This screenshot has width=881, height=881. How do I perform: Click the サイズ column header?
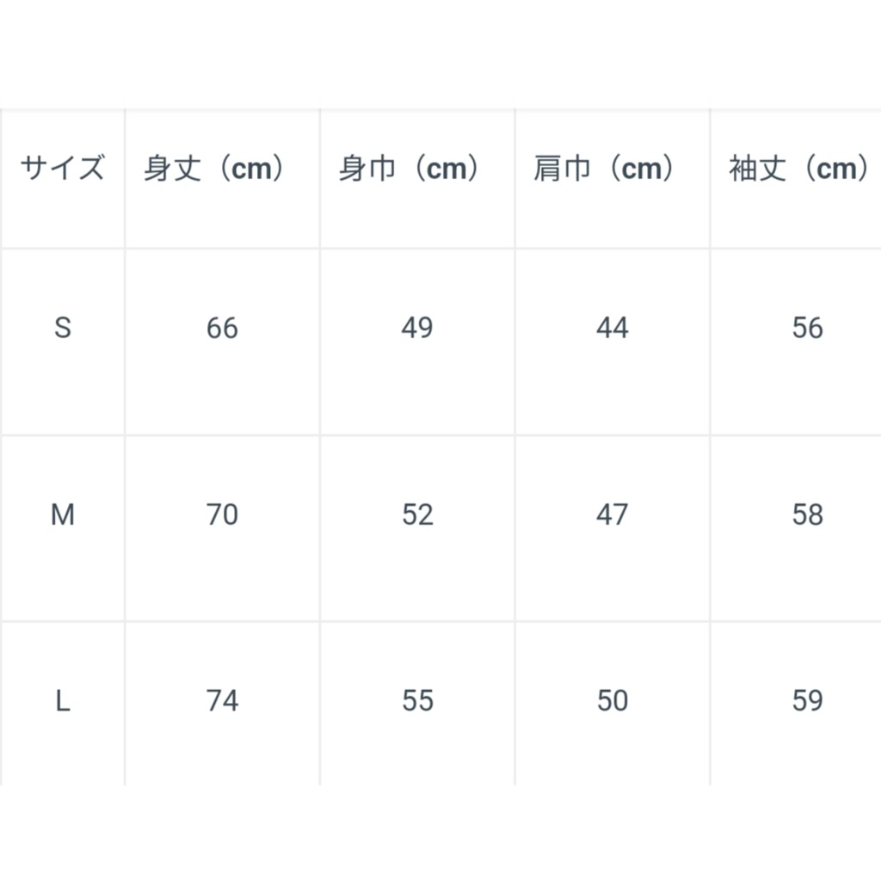pos(63,169)
